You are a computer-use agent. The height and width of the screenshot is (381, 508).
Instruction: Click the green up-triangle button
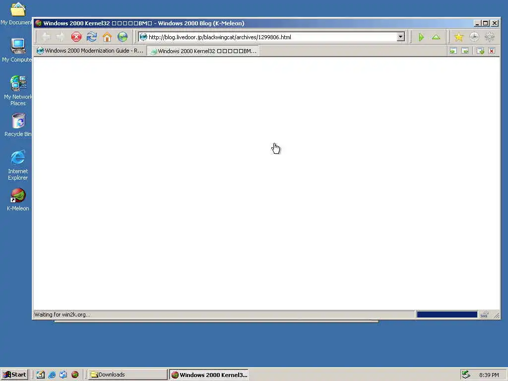point(436,37)
